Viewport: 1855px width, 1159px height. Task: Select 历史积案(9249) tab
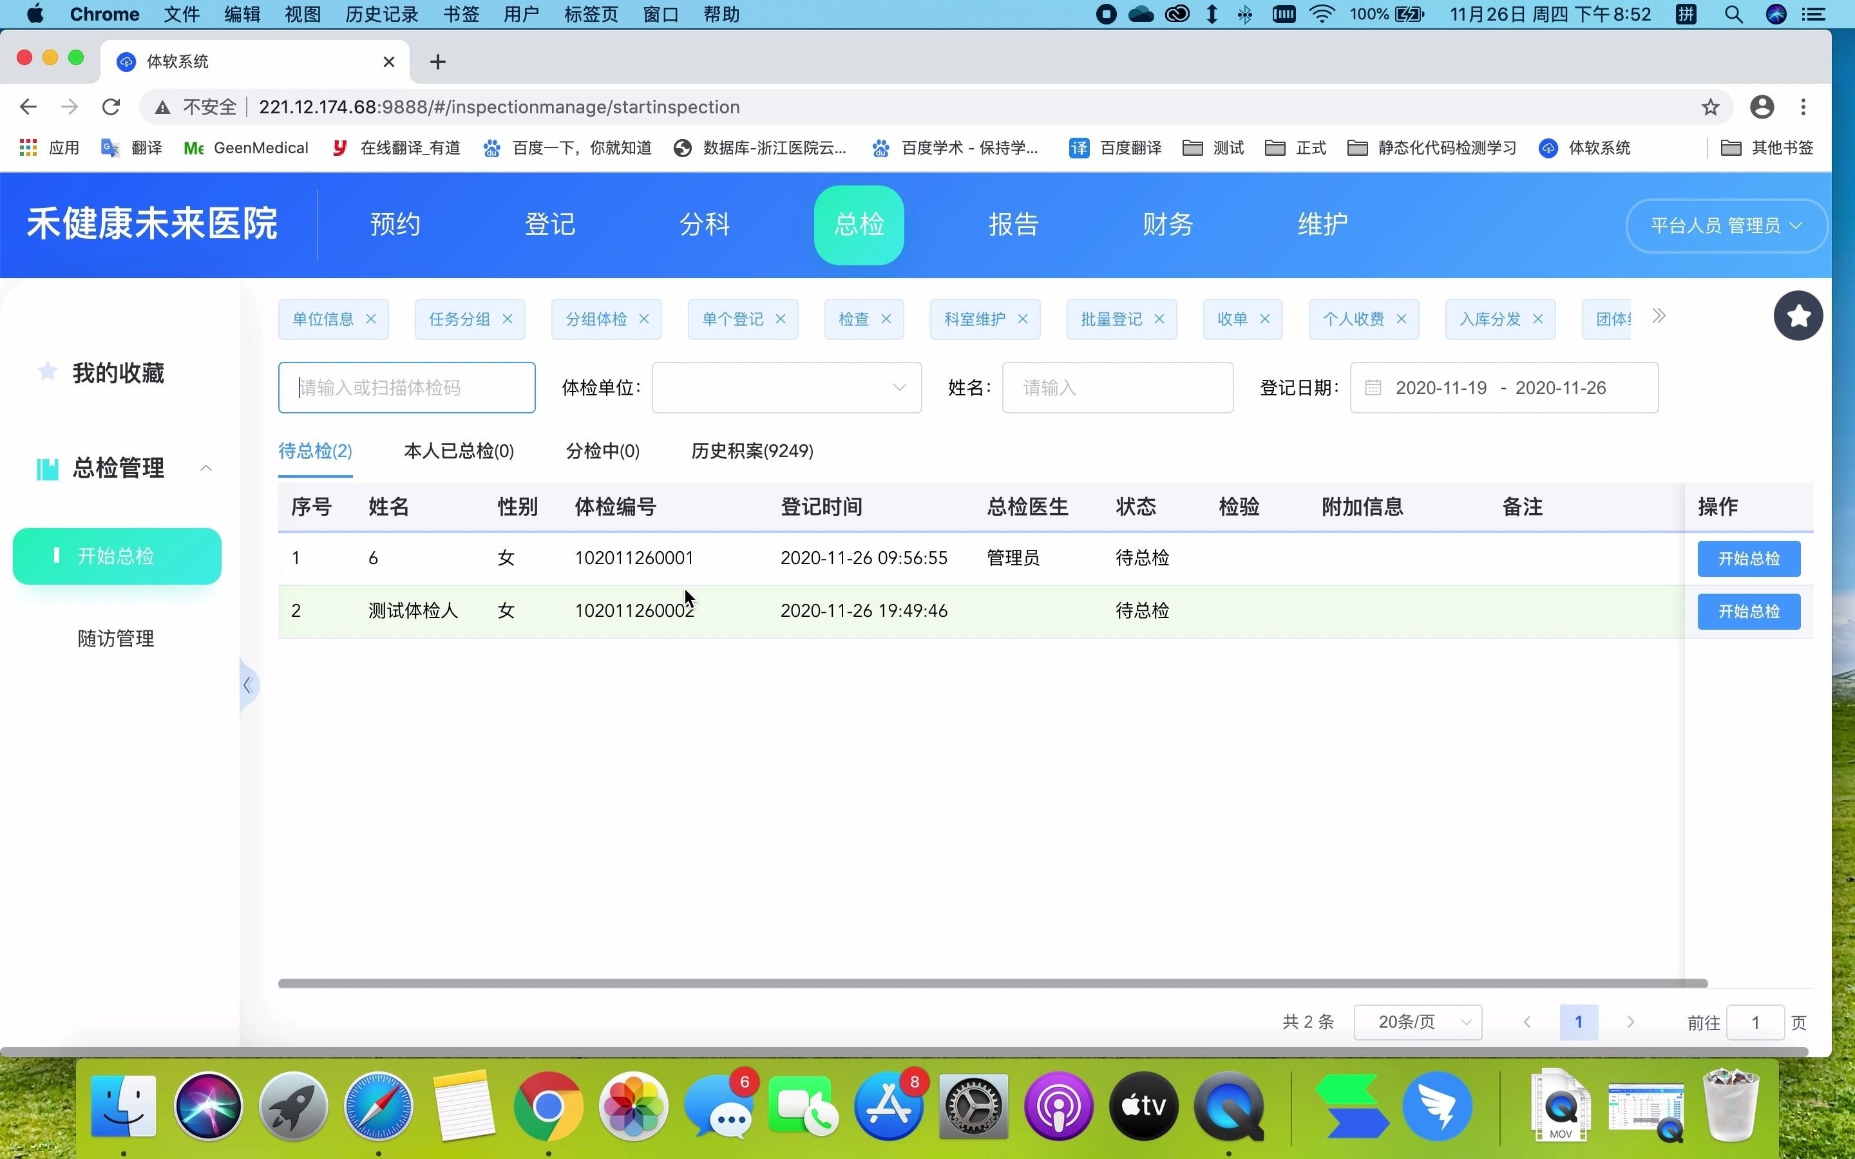(x=750, y=450)
